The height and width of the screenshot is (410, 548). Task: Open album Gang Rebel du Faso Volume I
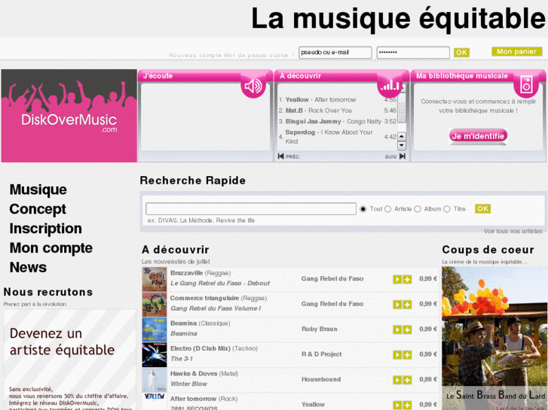[216, 308]
